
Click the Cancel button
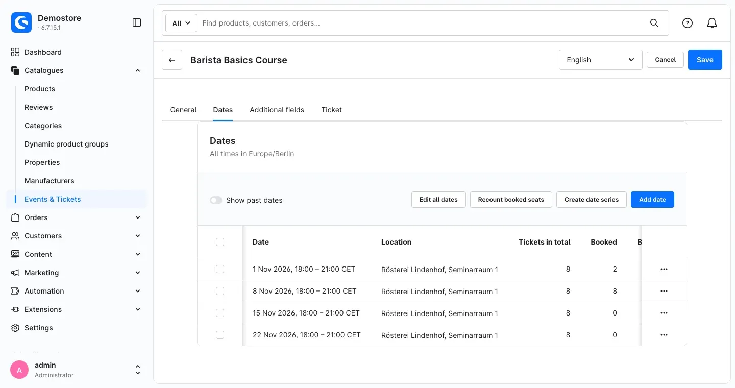pos(666,60)
